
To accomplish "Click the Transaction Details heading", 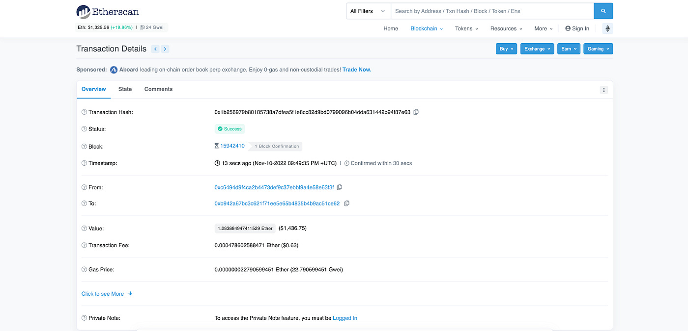I will point(112,49).
